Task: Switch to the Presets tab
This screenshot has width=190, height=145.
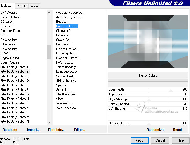Action: (22, 6)
